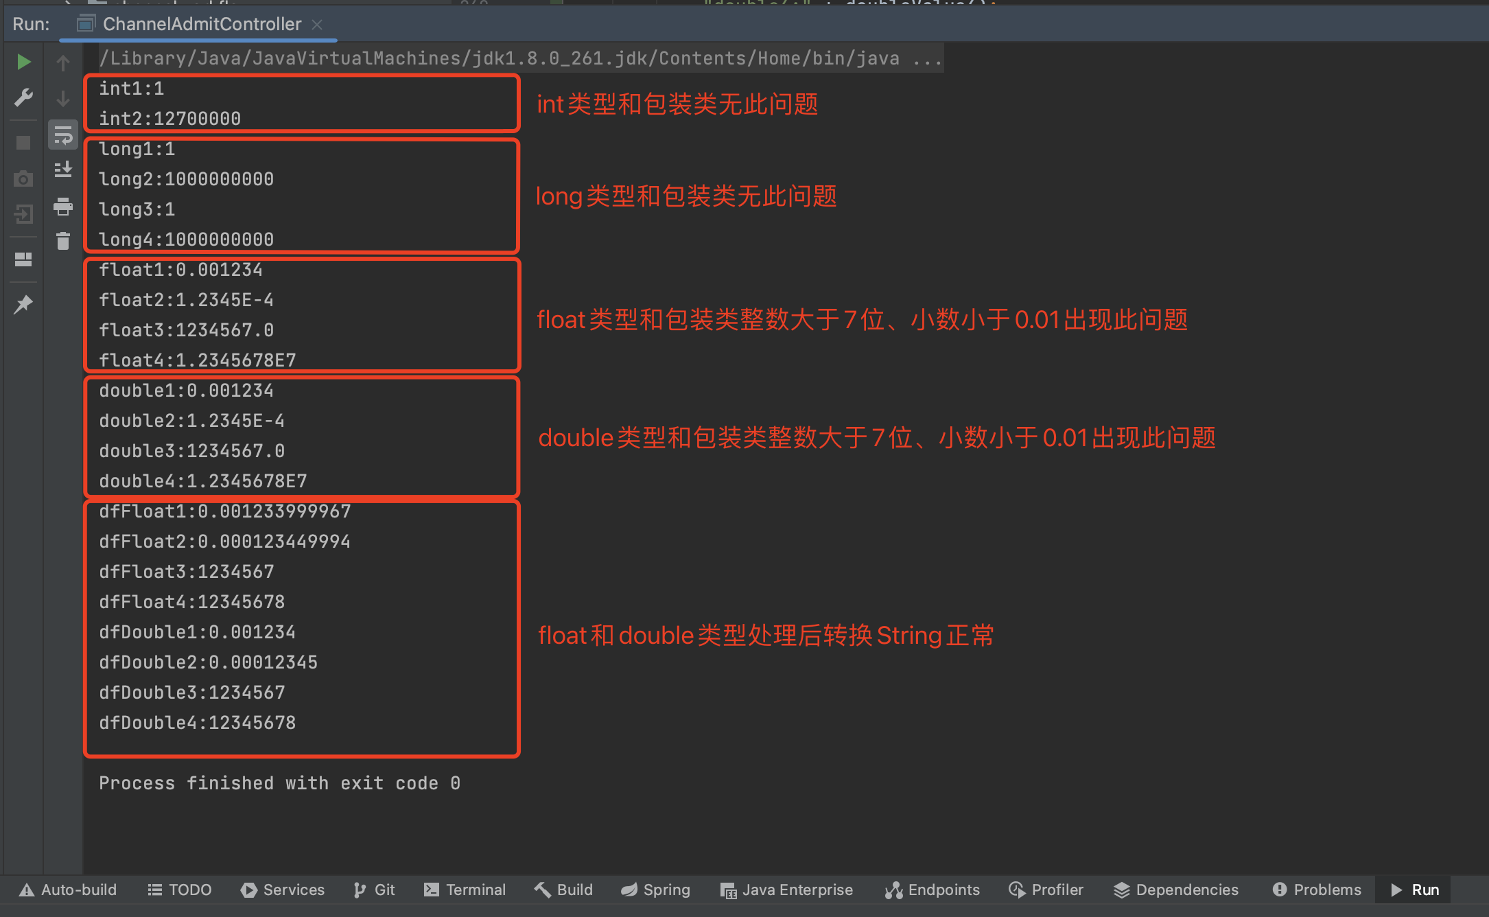Clear console with the trash icon
The height and width of the screenshot is (917, 1489).
tap(63, 242)
